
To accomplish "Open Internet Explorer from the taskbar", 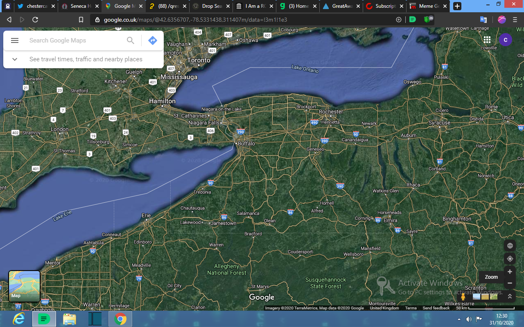I will click(18, 319).
